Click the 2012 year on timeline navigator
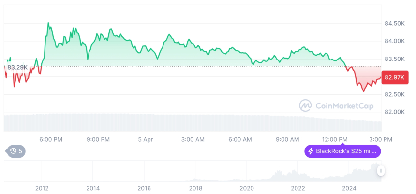 [42, 188]
